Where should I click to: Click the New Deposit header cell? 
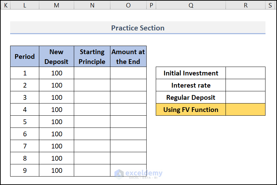tap(57, 56)
